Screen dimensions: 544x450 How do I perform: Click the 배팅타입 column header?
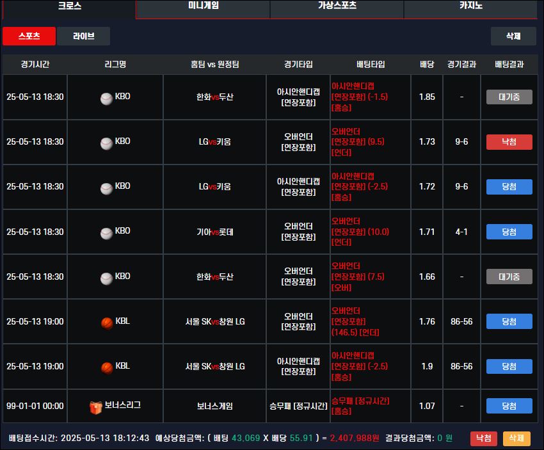[371, 64]
